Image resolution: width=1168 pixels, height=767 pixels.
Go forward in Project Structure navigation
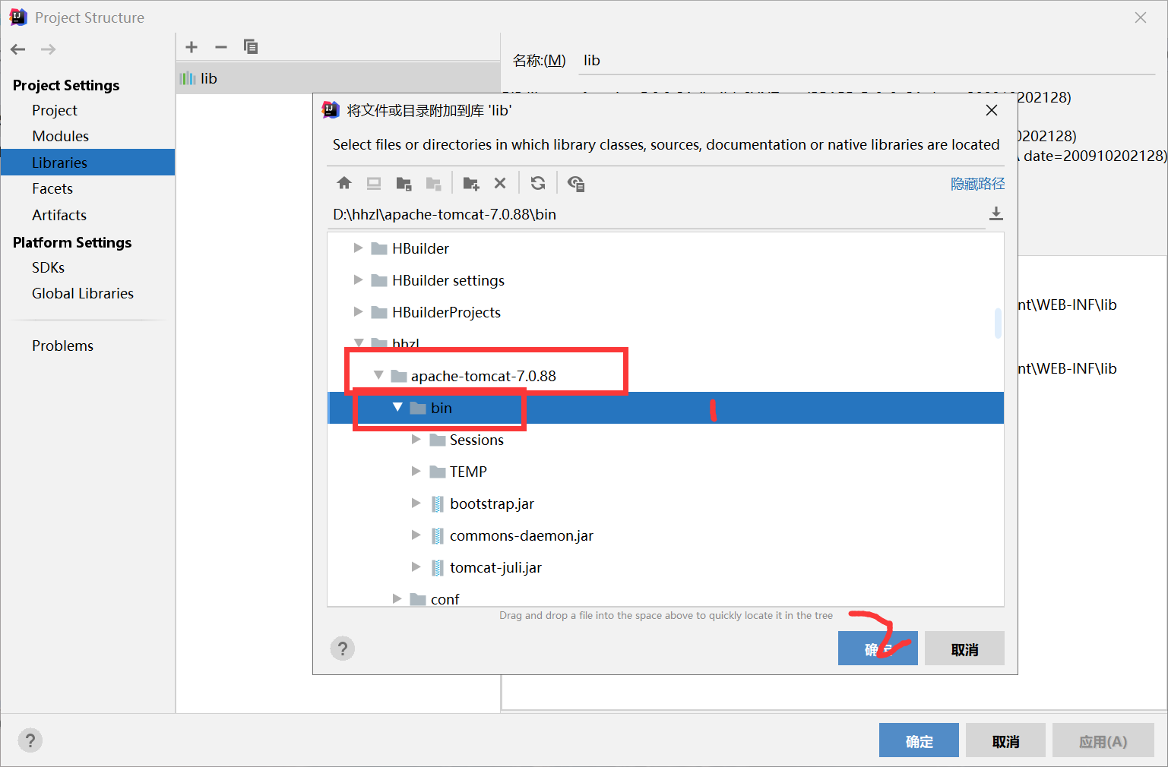[48, 49]
